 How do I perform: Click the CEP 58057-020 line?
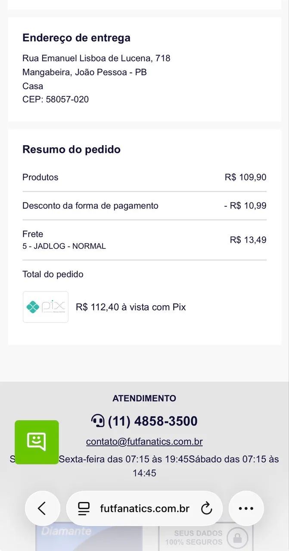(x=56, y=99)
